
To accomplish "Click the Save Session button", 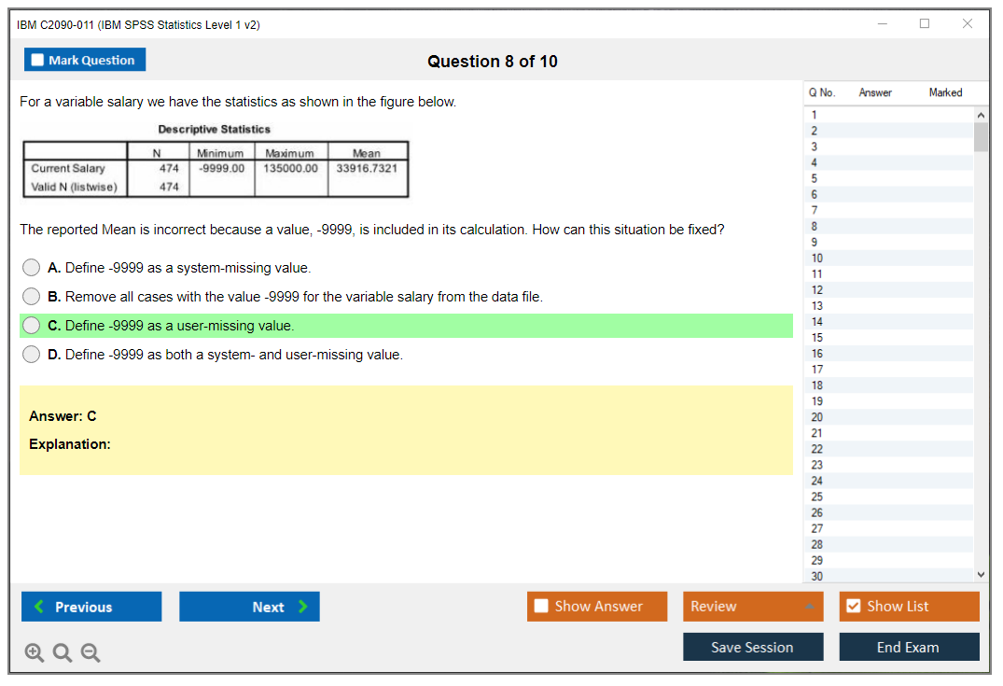I will (x=752, y=647).
